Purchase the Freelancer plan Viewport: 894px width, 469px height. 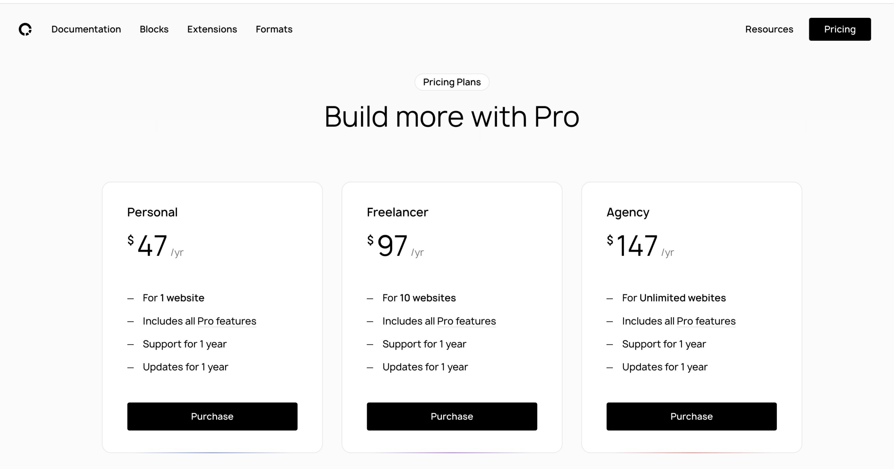pyautogui.click(x=452, y=416)
